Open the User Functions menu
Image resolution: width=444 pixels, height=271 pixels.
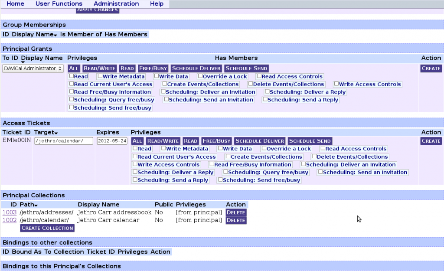[x=59, y=3]
